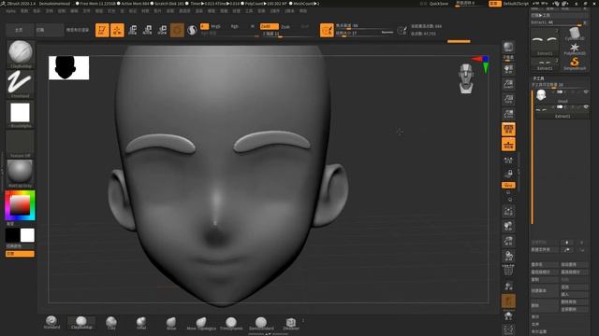
Task: Pick a color in the color picker square
Action: (x=20, y=205)
